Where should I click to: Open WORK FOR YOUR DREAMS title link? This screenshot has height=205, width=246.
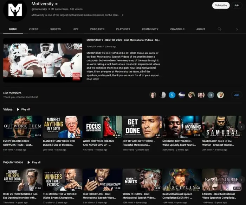tap(98, 143)
